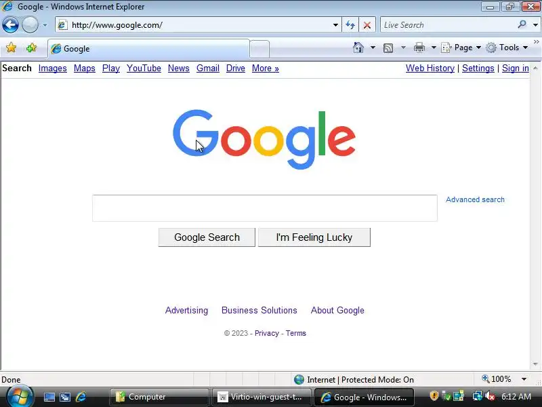This screenshot has width=542, height=407.
Task: Click the Internet zone globe icon
Action: tap(299, 380)
